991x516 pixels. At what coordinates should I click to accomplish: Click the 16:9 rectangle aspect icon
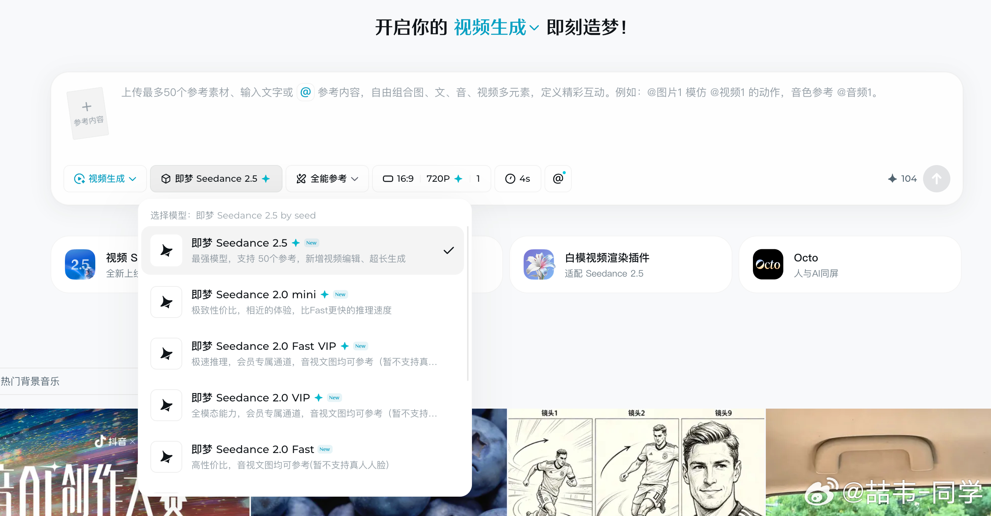point(388,179)
